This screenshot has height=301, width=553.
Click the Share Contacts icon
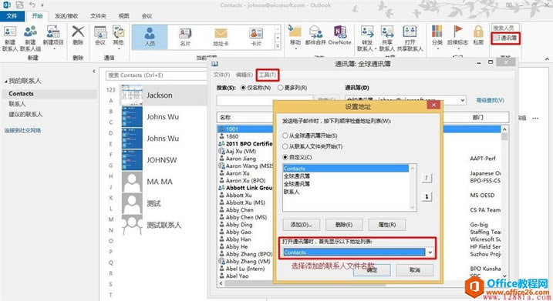click(x=387, y=32)
